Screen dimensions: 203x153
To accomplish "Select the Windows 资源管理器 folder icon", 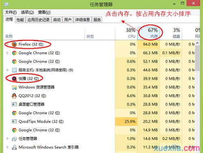I will [14, 87].
